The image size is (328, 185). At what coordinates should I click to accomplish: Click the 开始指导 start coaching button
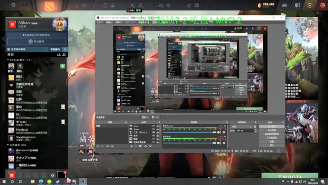(36, 42)
